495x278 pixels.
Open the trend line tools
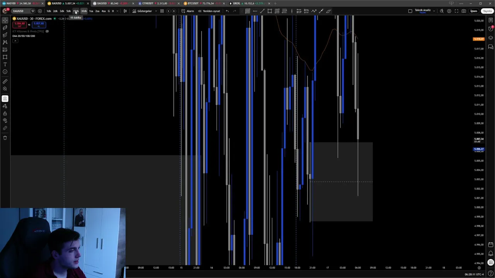coord(5,27)
